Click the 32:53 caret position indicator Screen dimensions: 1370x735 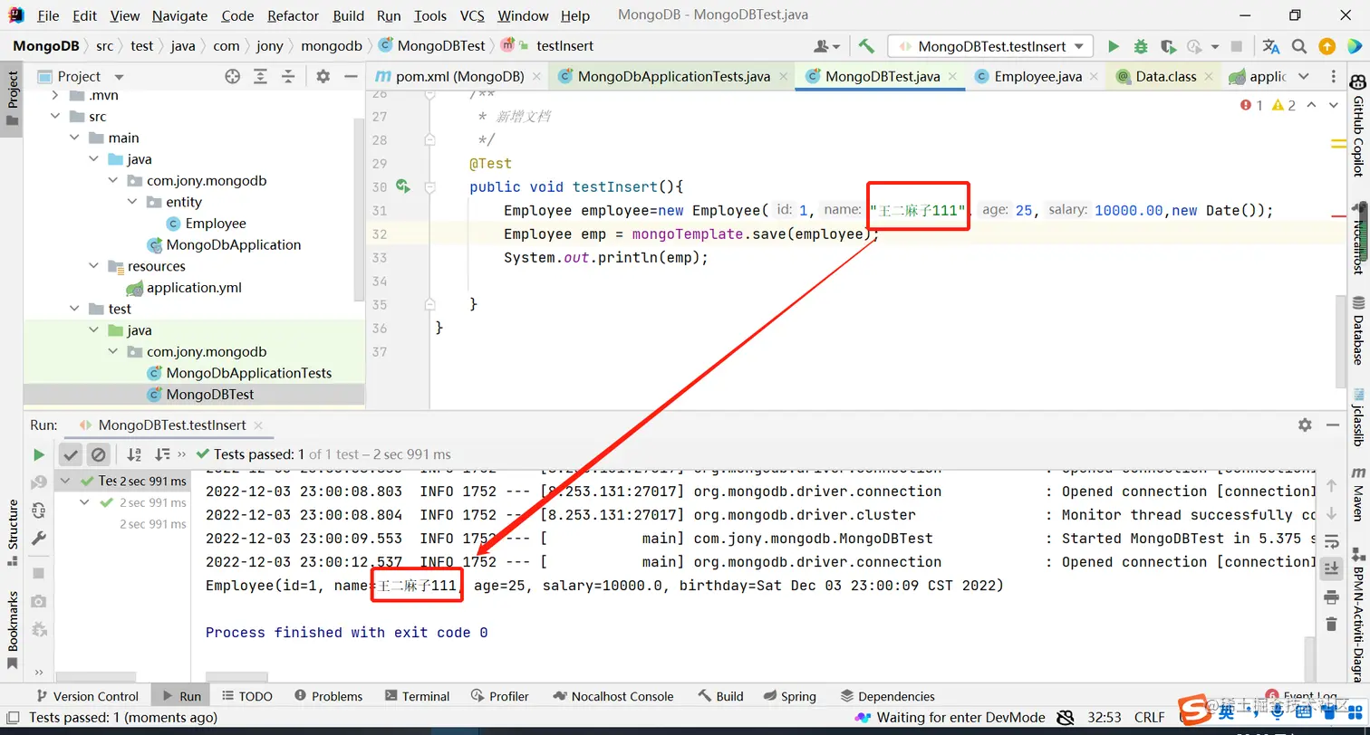[x=1105, y=717]
